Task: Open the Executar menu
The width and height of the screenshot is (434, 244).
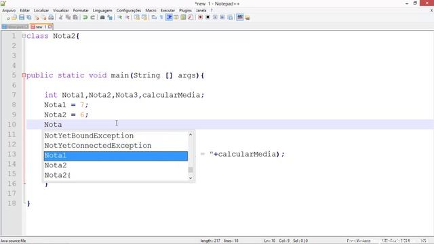Action: (x=167, y=10)
